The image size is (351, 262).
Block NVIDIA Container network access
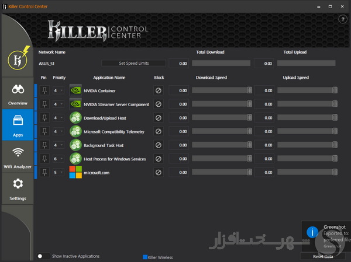(x=159, y=90)
